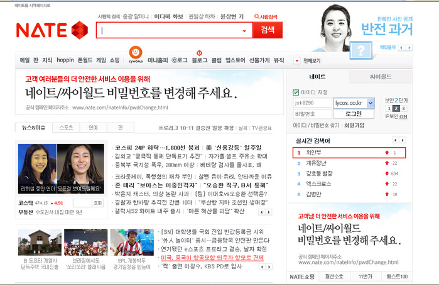Select the 베스트100 shopping tab
Screen dimensions: 439x286
397,277
